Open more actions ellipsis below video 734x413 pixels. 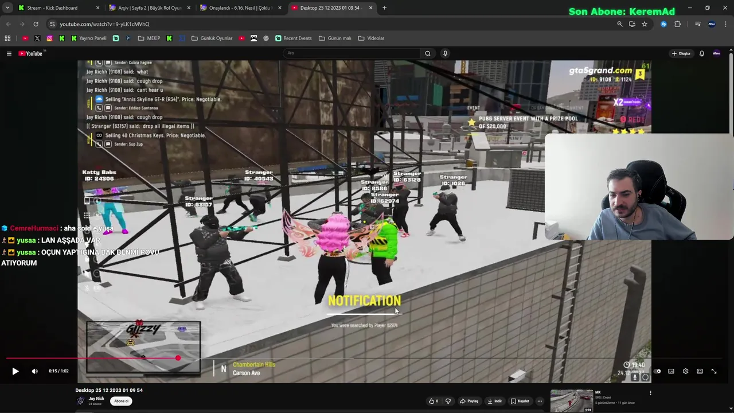(x=540, y=401)
